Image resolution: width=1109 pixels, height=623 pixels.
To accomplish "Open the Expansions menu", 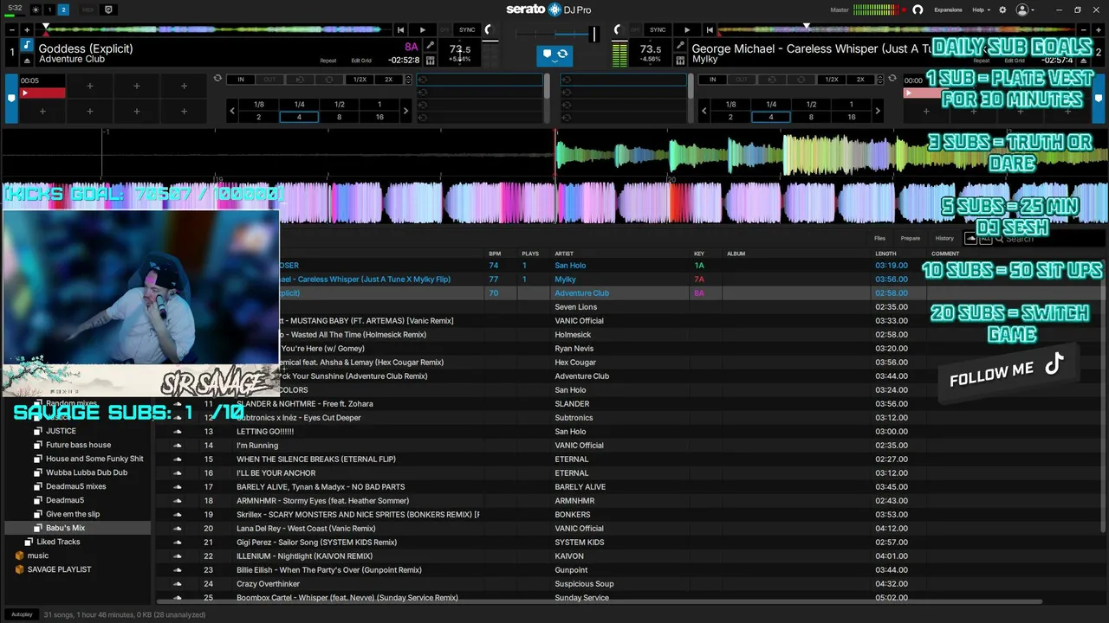I will click(948, 10).
